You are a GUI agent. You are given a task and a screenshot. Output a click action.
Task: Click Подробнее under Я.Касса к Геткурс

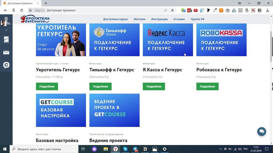[x=154, y=86]
